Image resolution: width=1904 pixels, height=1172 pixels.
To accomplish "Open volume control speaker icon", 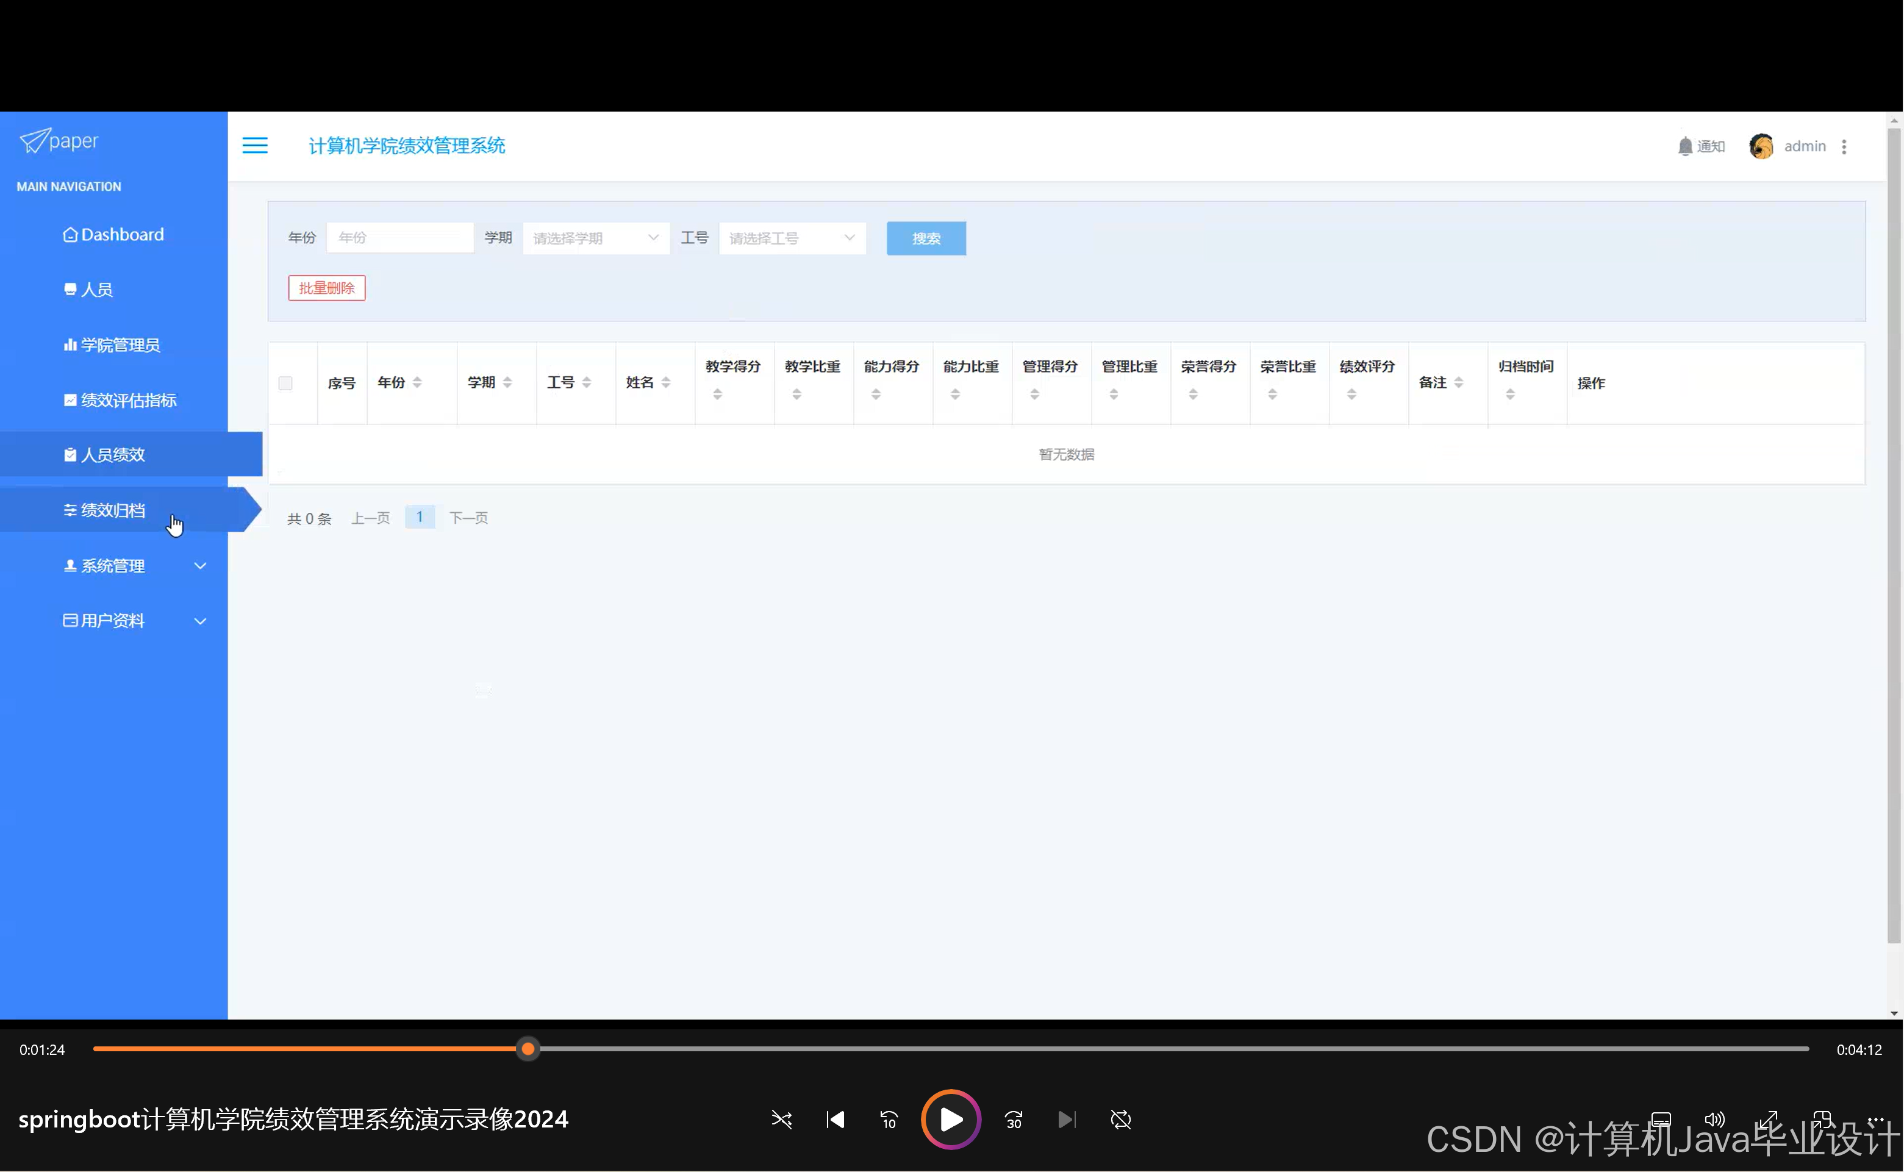I will coord(1715,1120).
